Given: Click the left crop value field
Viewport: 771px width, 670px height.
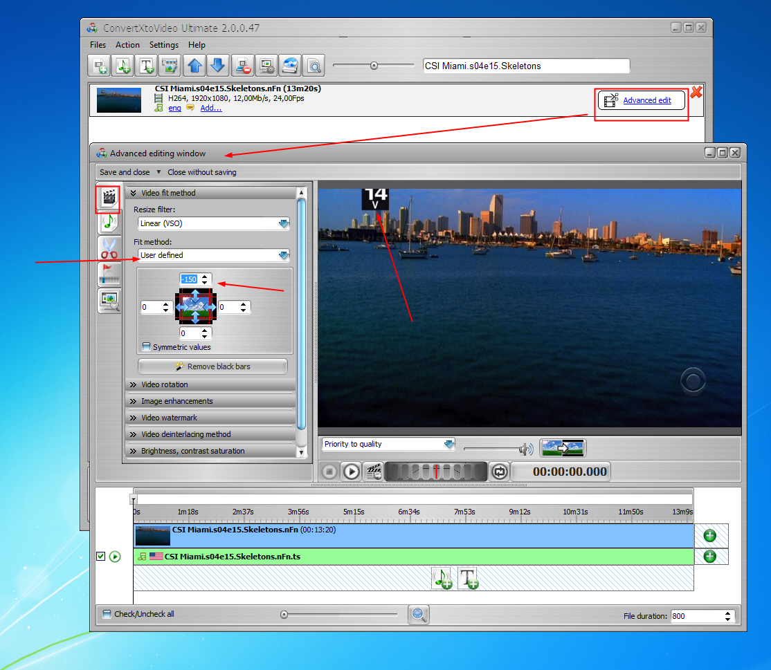Looking at the screenshot, I should tap(150, 307).
